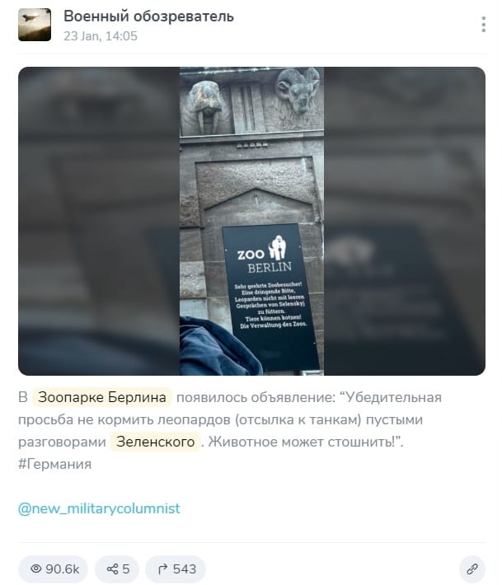Click the share count 5

point(126,569)
